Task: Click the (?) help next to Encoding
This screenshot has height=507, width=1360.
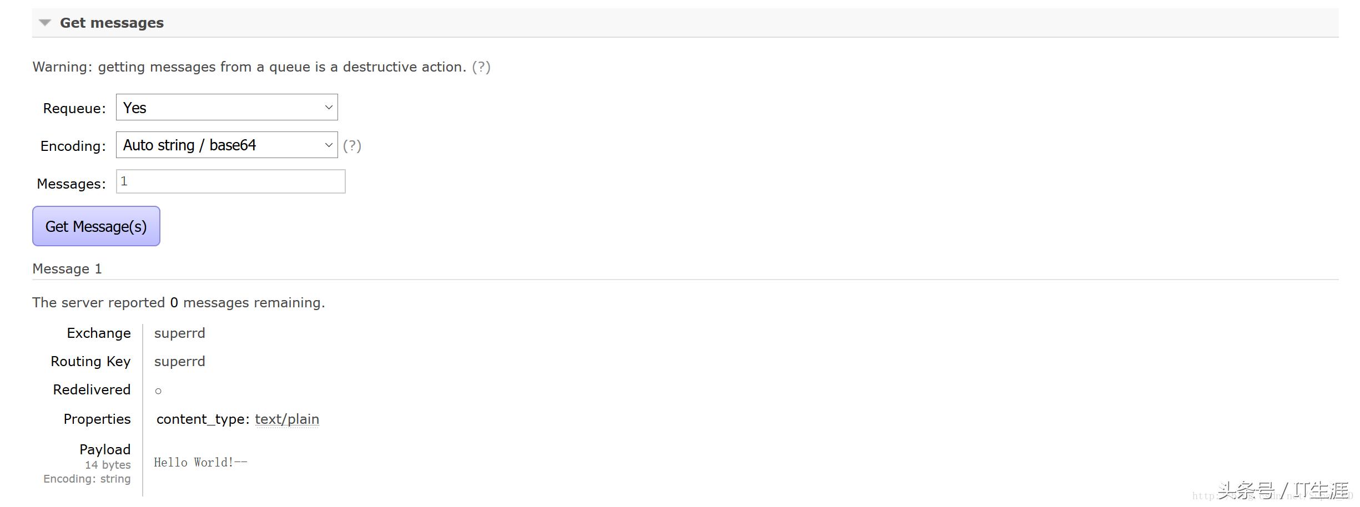Action: click(x=352, y=146)
